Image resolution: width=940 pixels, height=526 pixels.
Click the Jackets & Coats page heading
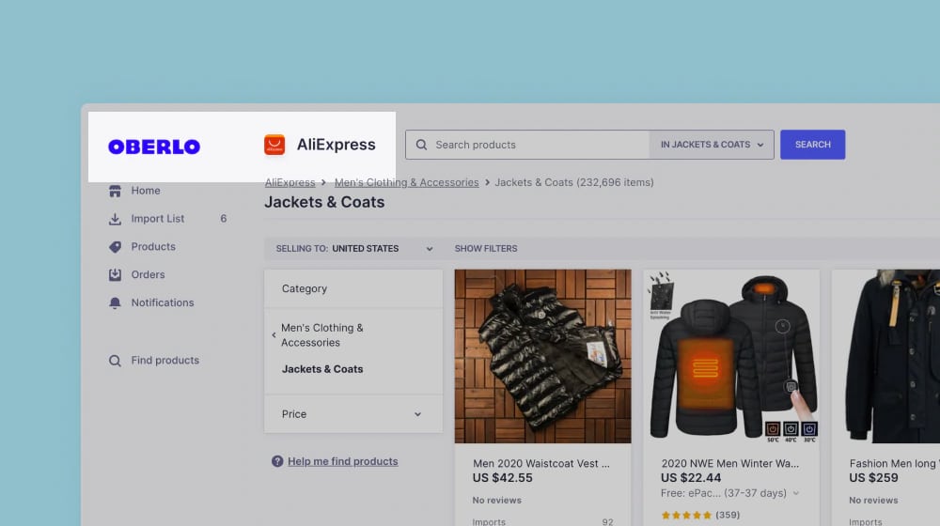(x=324, y=203)
